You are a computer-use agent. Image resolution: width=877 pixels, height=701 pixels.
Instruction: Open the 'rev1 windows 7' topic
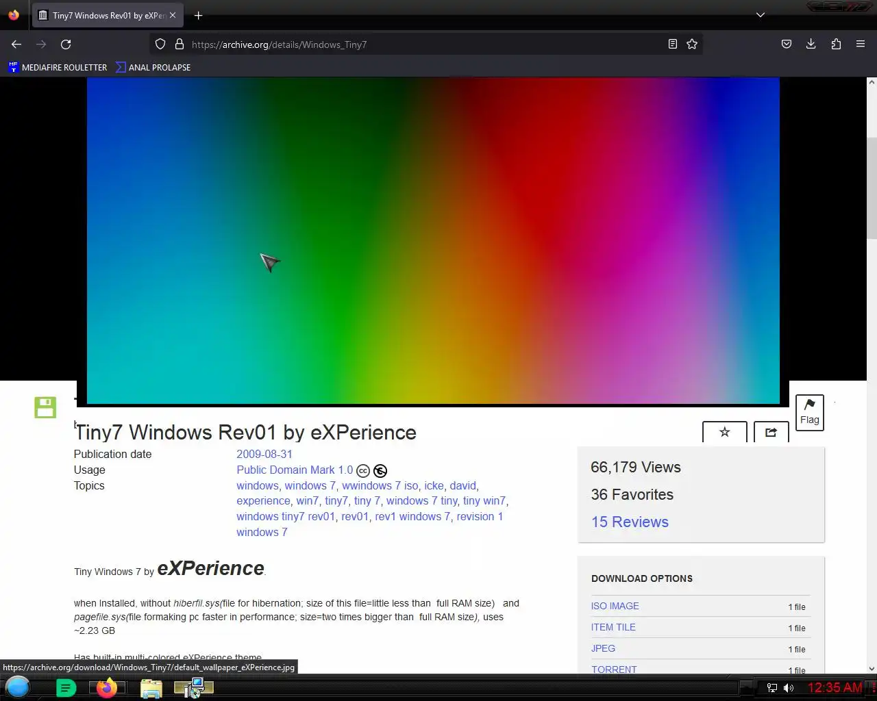pos(412,516)
